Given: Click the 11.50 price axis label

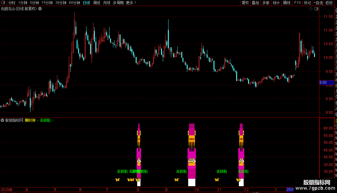Looking at the screenshot, I should click(x=328, y=16).
